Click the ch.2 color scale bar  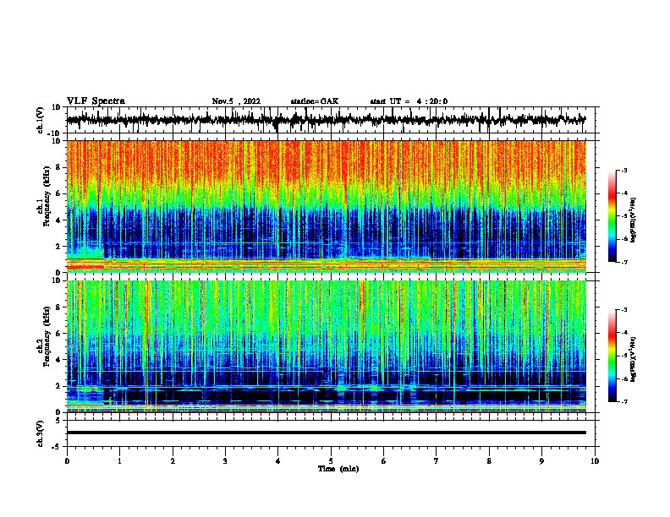click(x=612, y=356)
